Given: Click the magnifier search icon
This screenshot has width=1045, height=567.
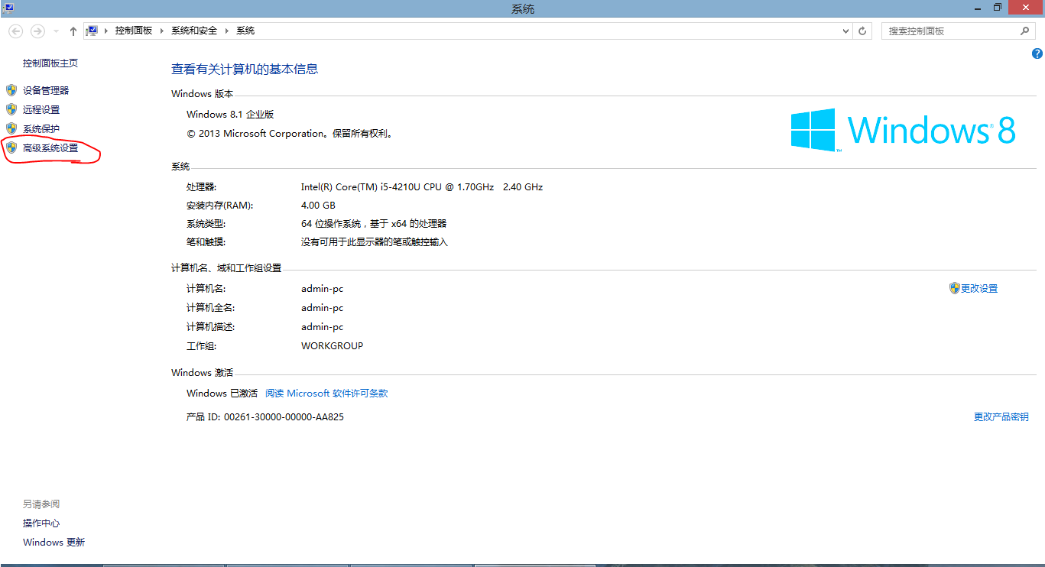Looking at the screenshot, I should [x=1026, y=31].
